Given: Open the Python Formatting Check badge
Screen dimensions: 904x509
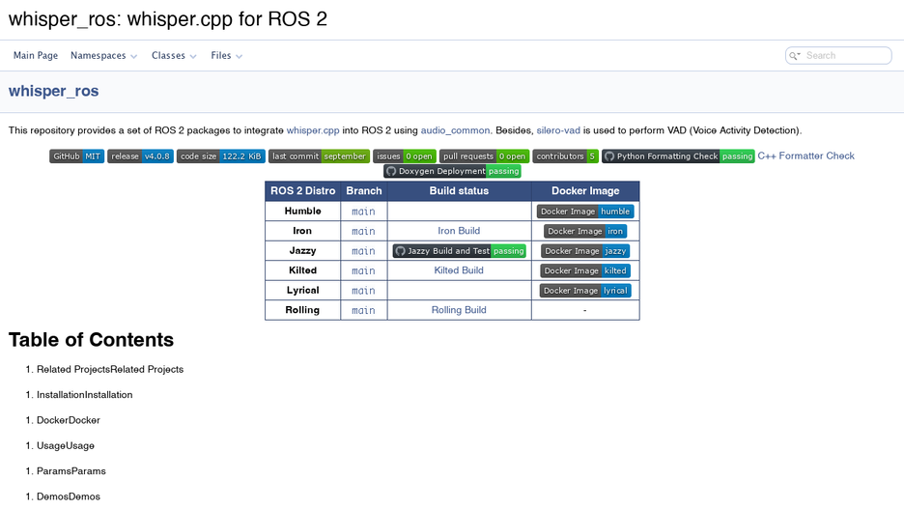Looking at the screenshot, I should tap(678, 156).
